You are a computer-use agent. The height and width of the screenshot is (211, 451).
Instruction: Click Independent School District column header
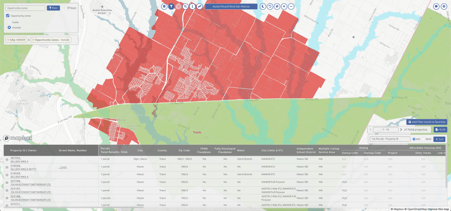pos(306,150)
